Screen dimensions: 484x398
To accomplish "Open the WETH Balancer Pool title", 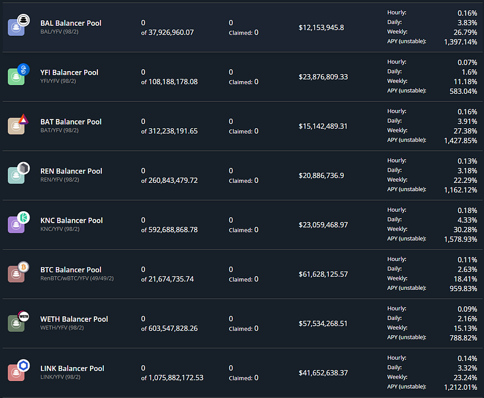I will tap(74, 319).
